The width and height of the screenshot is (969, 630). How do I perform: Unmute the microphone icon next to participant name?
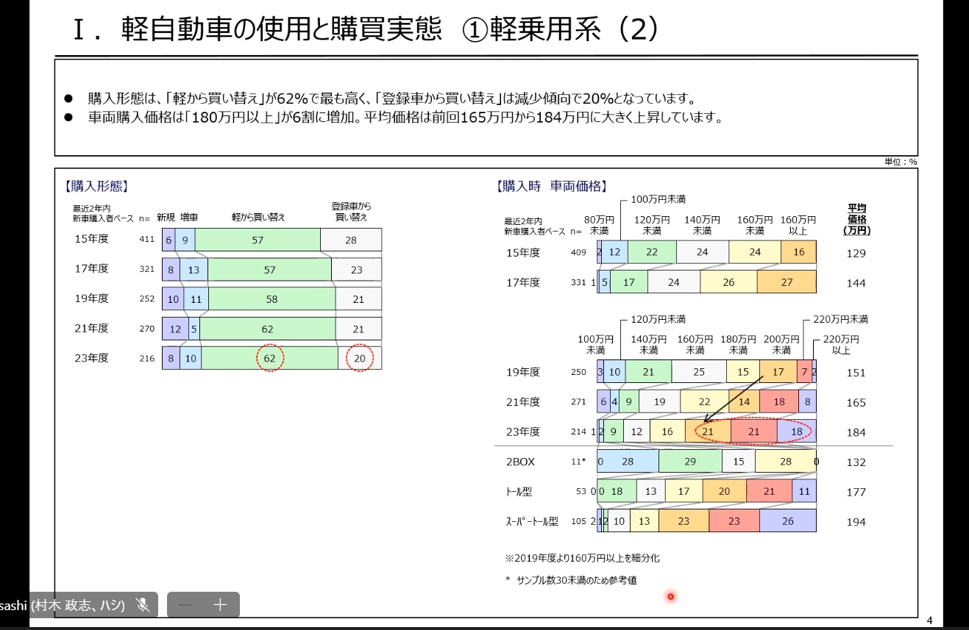pos(143,605)
